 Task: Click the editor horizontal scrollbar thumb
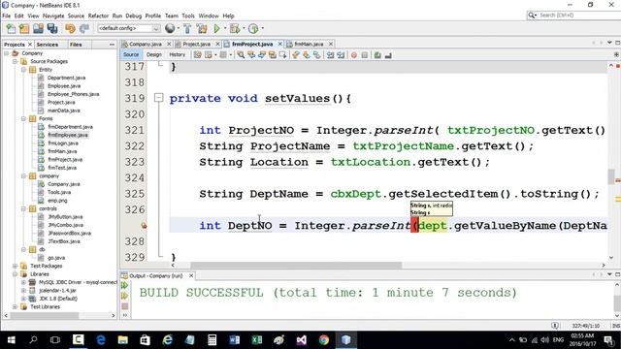click(x=296, y=265)
